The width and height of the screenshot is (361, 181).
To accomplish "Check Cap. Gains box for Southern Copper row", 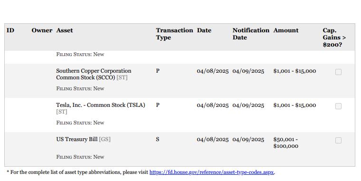I will pos(338,72).
